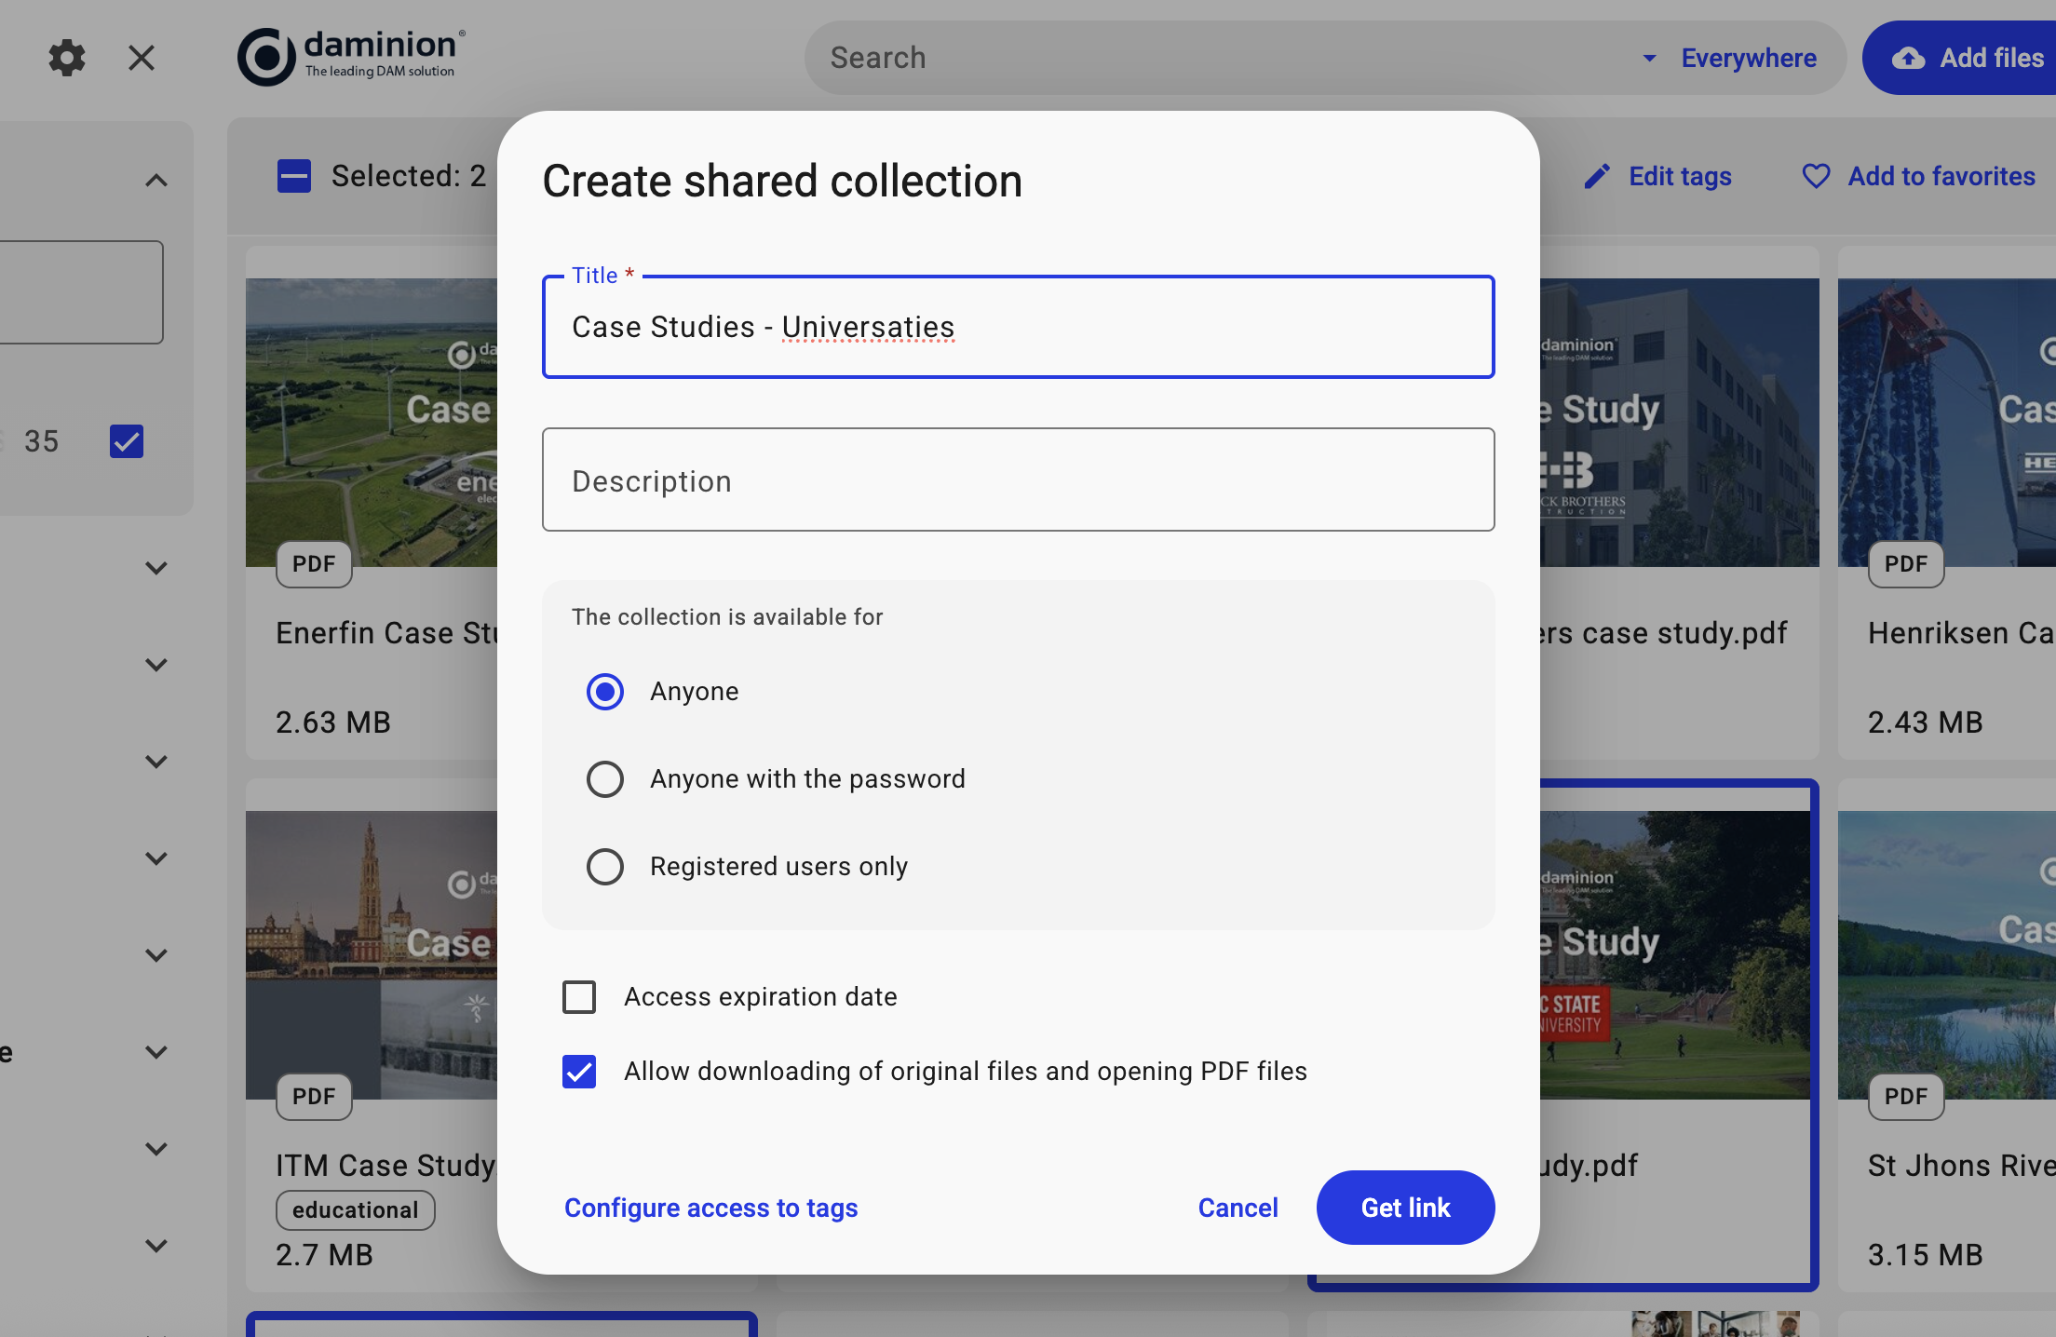Click into the Description field
2056x1337 pixels.
(1018, 480)
